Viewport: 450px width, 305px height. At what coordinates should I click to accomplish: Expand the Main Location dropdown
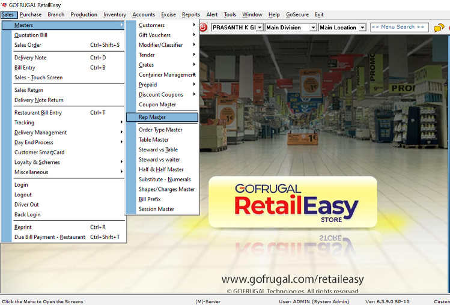point(362,28)
